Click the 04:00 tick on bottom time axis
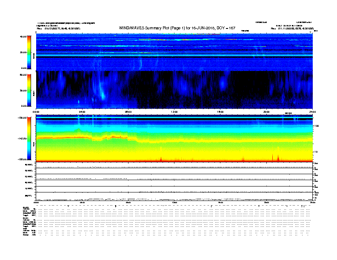This screenshot has width=337, height=260. pyautogui.click(x=82, y=203)
